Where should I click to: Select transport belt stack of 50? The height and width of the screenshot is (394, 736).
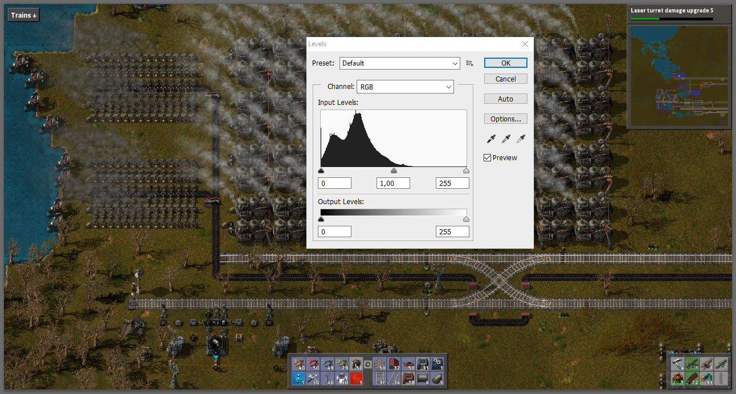click(x=379, y=363)
